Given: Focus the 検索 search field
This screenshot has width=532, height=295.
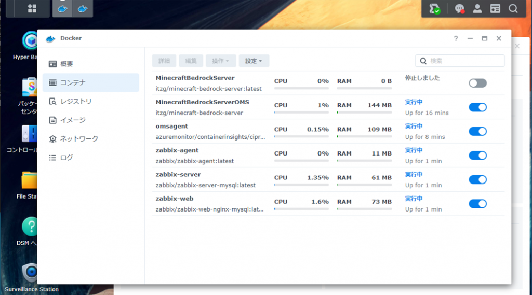Looking at the screenshot, I should click(x=460, y=61).
